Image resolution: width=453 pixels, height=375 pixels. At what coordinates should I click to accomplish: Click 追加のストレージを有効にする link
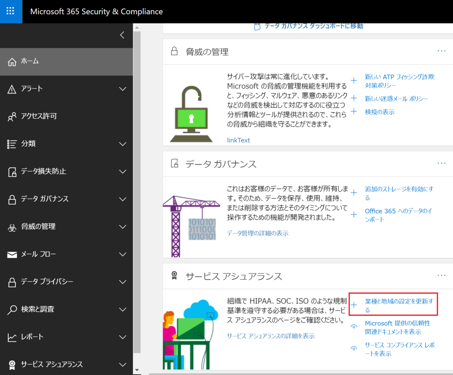click(399, 193)
